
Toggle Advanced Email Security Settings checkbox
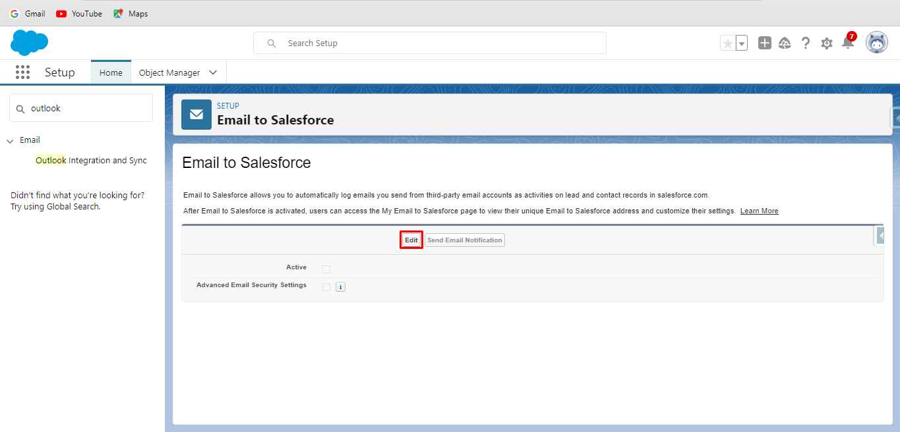326,286
